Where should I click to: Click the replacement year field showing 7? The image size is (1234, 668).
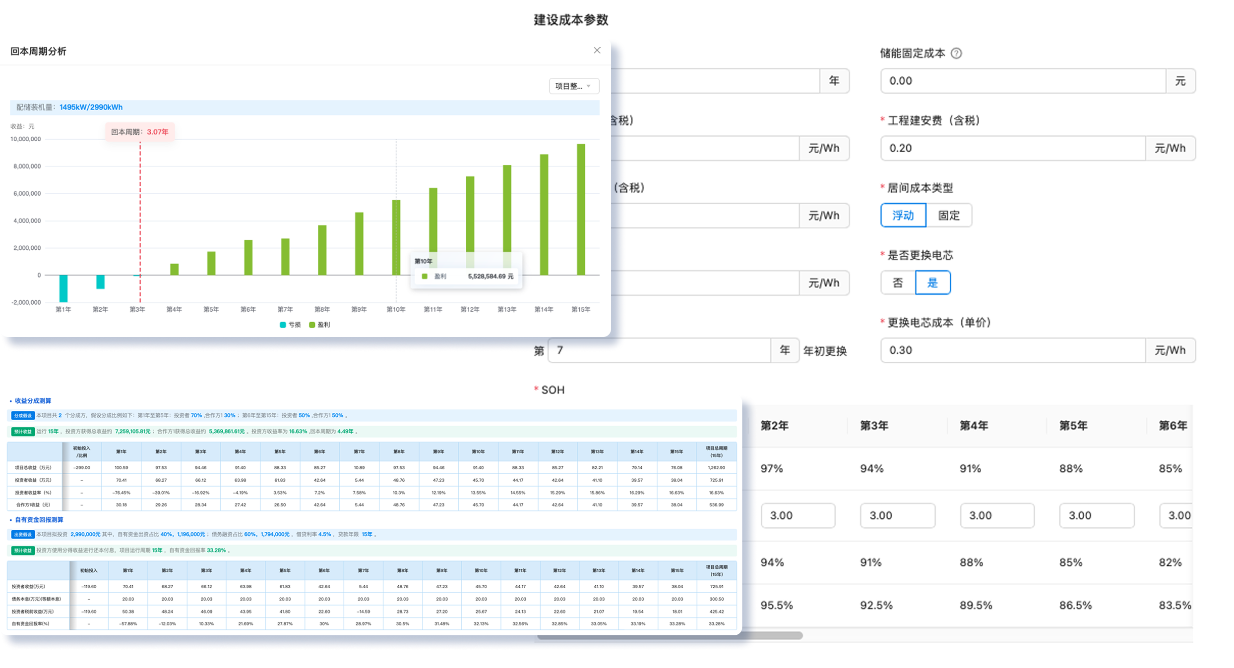(x=660, y=351)
